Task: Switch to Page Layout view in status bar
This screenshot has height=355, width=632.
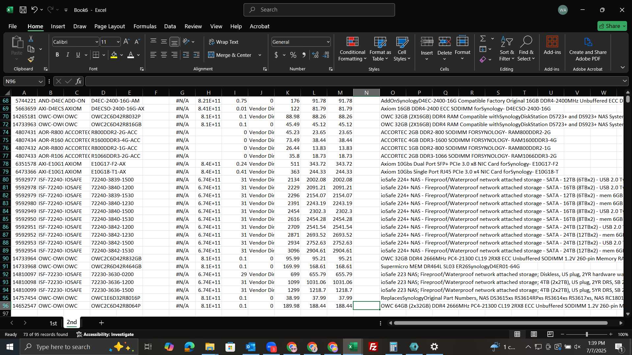Action: pyautogui.click(x=534, y=334)
